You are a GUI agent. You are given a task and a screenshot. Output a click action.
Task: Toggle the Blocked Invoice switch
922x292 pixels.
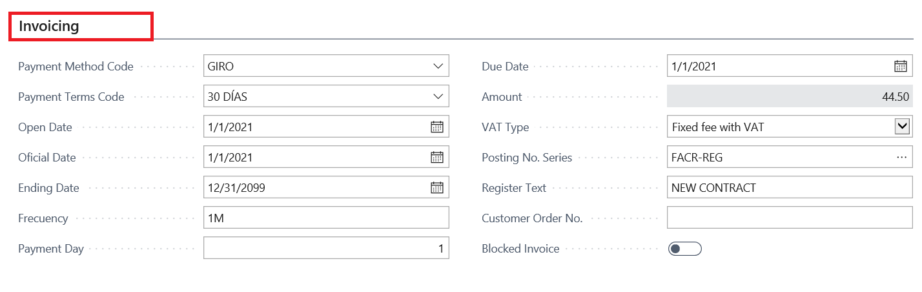pos(684,249)
